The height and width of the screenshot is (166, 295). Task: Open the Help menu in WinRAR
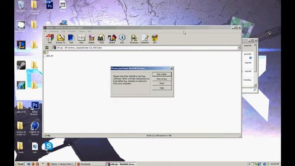click(x=89, y=31)
